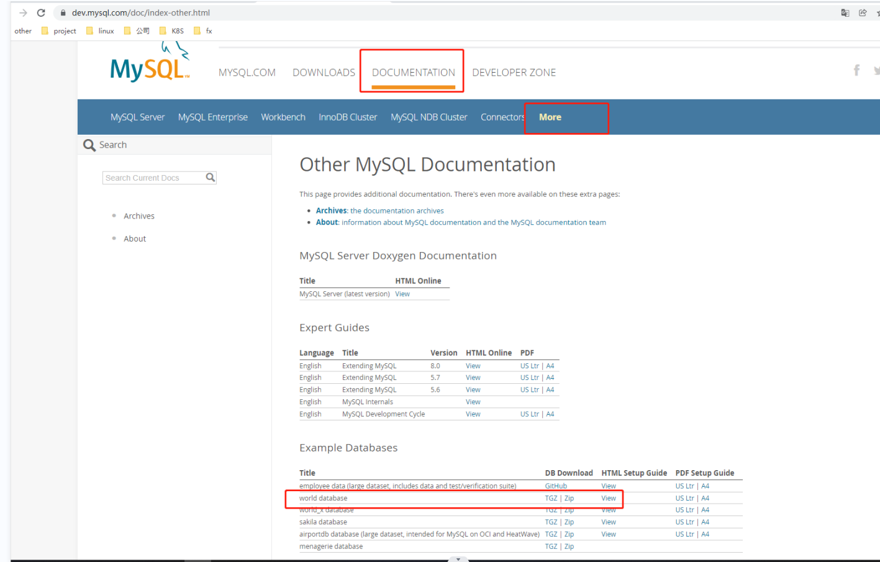Screen dimensions: 880x562
Task: View airportdb database HTML setup guide
Action: (x=609, y=535)
